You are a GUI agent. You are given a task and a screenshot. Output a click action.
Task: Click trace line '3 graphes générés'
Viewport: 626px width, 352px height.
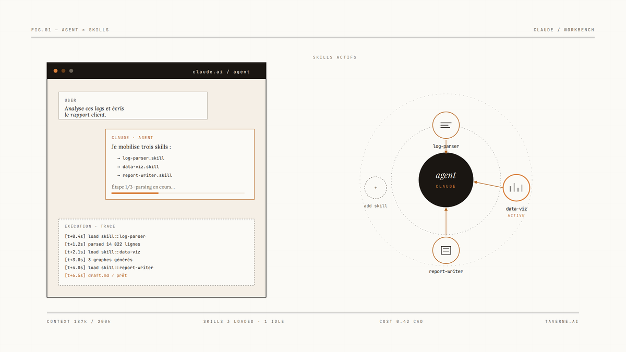(x=99, y=260)
